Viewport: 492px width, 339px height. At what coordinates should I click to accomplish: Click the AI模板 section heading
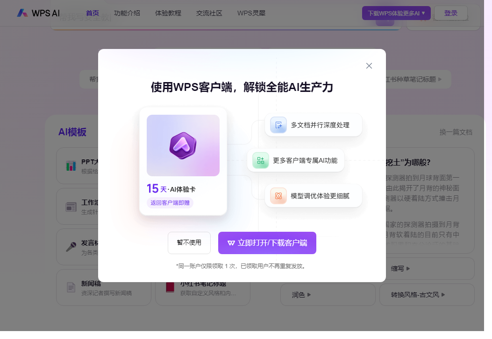72,132
